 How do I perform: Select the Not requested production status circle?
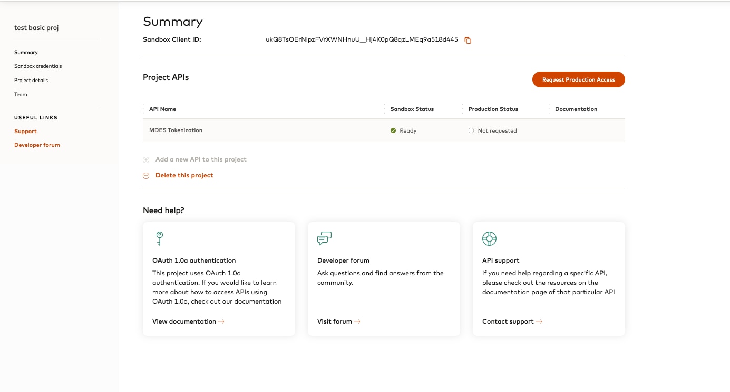(471, 130)
